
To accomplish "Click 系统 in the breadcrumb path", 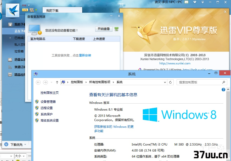I will coord(120,82).
